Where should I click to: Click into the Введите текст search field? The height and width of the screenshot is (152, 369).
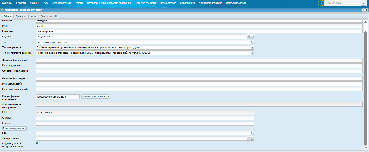[x=343, y=3]
